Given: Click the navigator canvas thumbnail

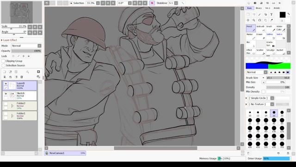Looking at the screenshot, I should pyautogui.click(x=21, y=12).
